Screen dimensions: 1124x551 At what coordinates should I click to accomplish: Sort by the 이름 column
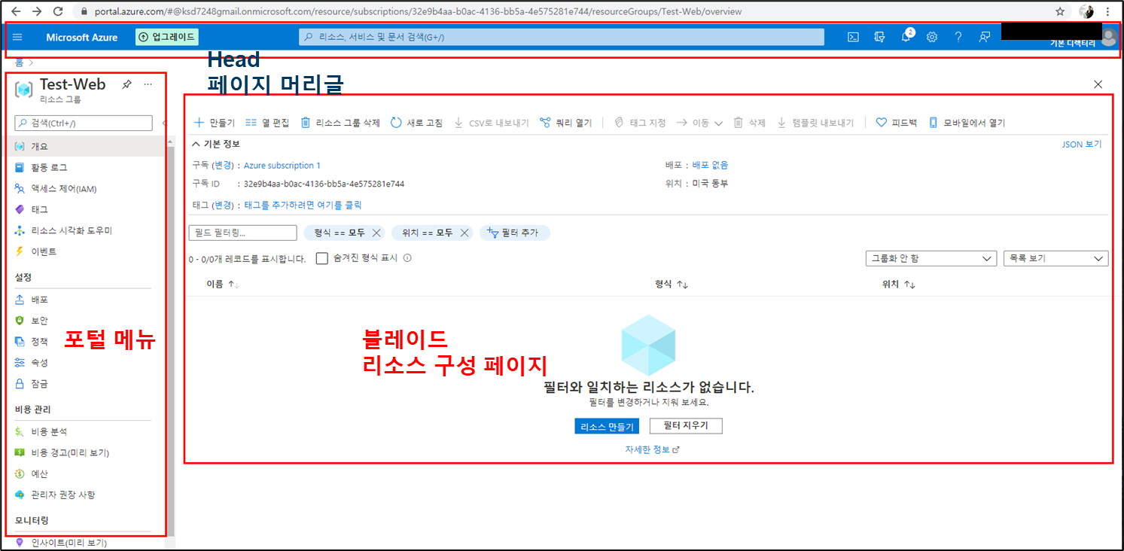coord(223,284)
